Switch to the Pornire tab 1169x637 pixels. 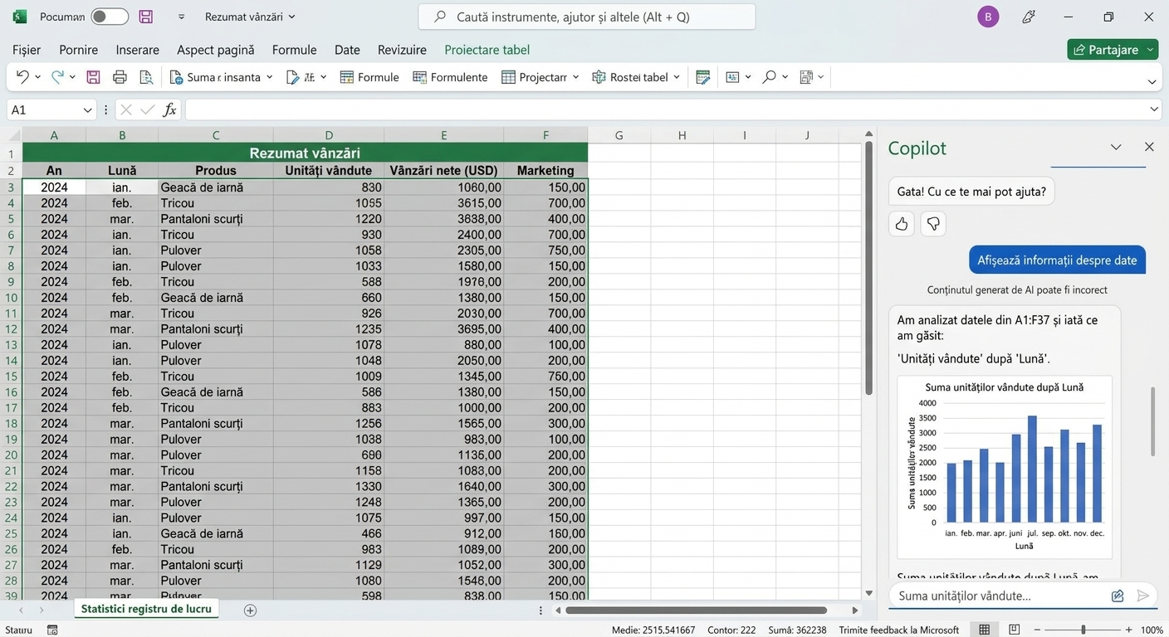tap(79, 50)
